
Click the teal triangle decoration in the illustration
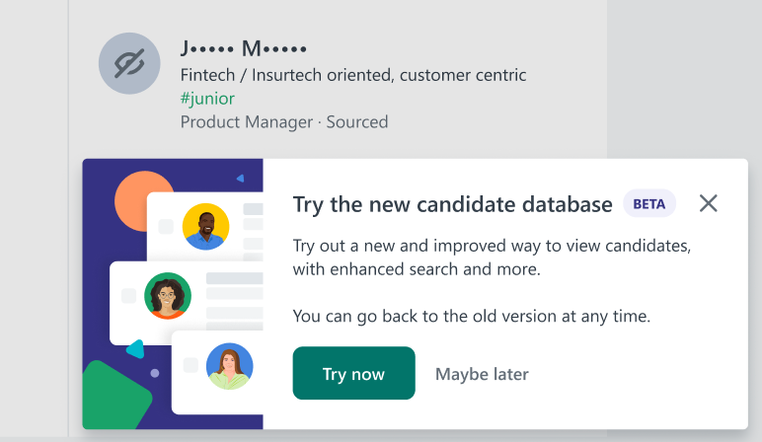point(136,348)
